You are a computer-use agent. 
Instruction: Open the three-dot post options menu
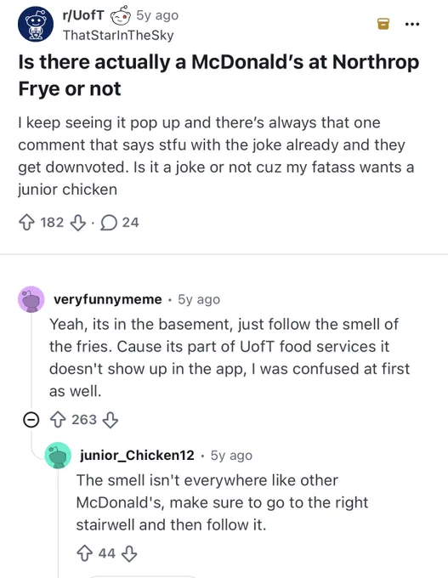click(411, 25)
